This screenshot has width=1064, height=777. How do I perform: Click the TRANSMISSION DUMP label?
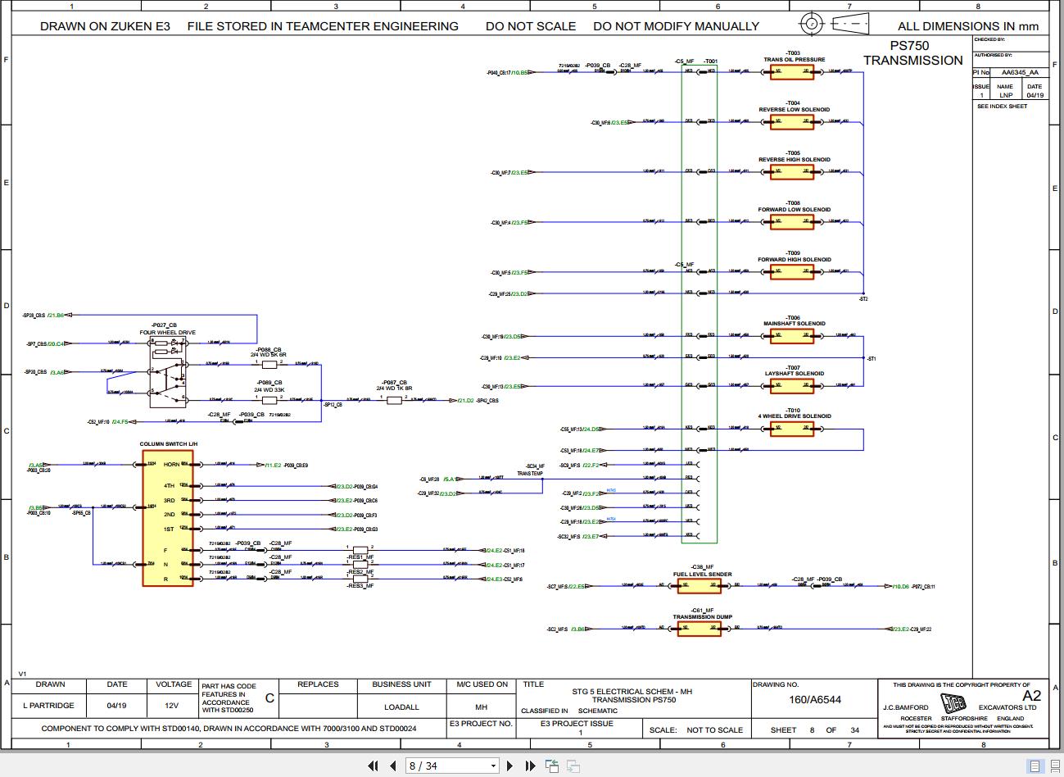[702, 616]
